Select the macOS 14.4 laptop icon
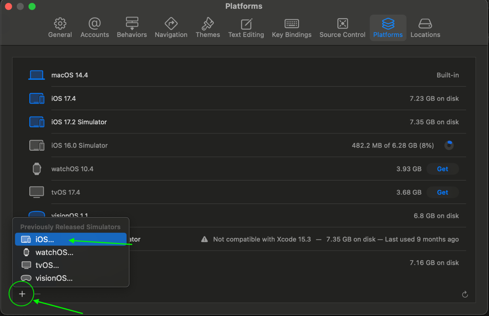 point(36,75)
